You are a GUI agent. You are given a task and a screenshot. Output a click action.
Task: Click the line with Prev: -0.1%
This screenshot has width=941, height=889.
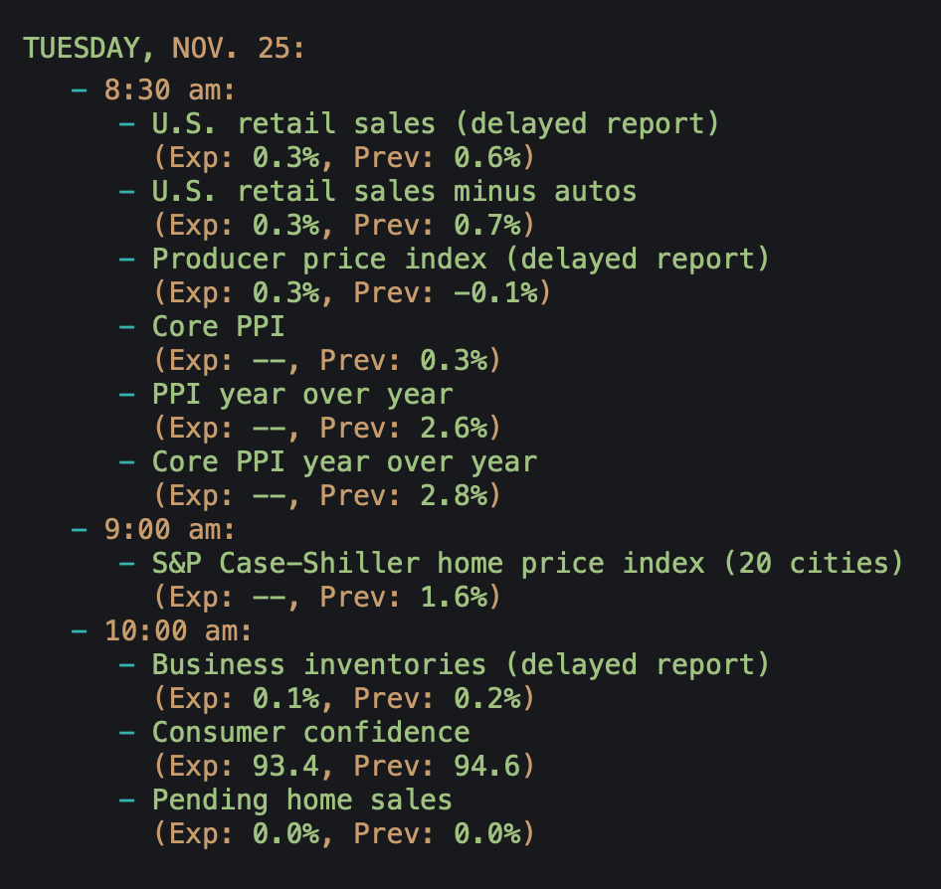tap(352, 293)
